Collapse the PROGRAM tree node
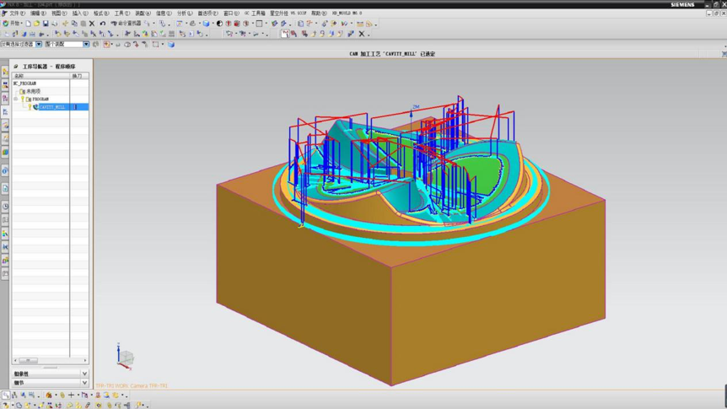This screenshot has height=409, width=727. click(16, 100)
